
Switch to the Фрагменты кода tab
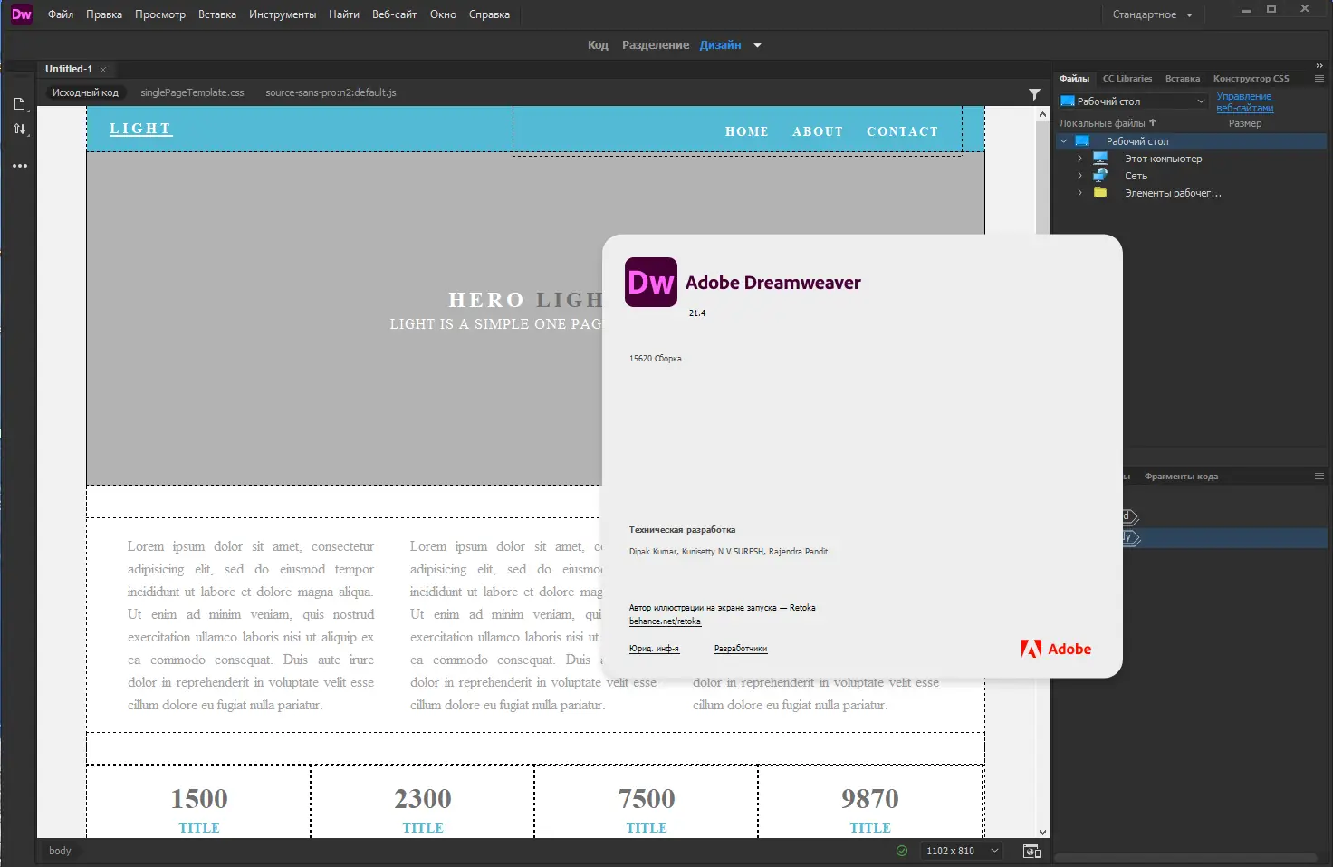1181,477
